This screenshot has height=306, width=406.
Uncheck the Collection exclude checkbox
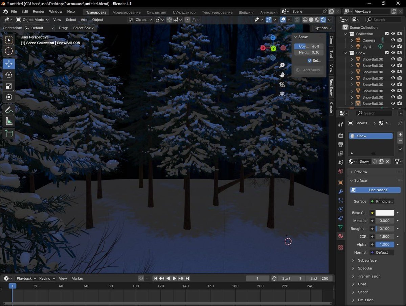tap(387, 34)
